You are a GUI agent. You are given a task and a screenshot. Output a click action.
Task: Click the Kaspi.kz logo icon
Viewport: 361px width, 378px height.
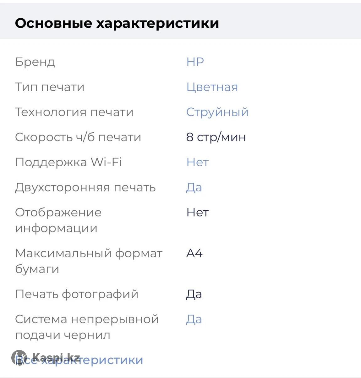click(x=19, y=358)
